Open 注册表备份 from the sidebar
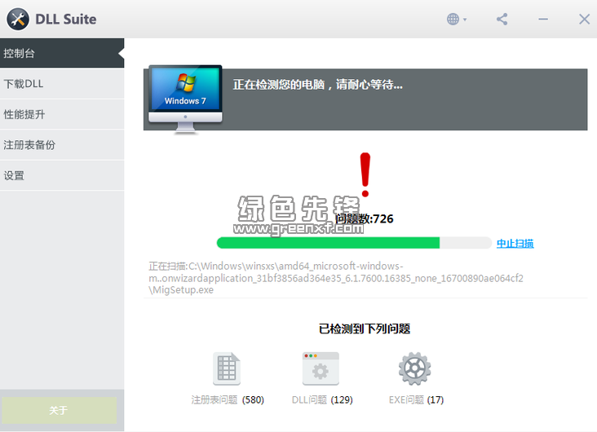 click(62, 145)
